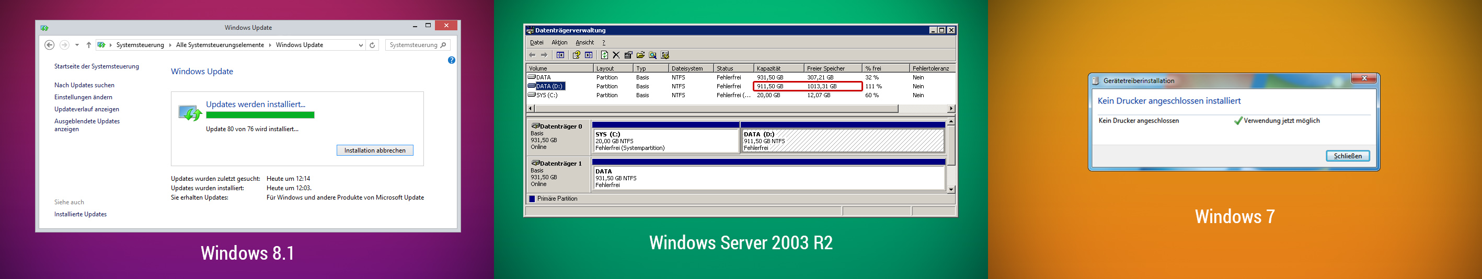Open Startseite der Systemsteuerung link
Screen dimensions: 1482x279
[x=97, y=66]
